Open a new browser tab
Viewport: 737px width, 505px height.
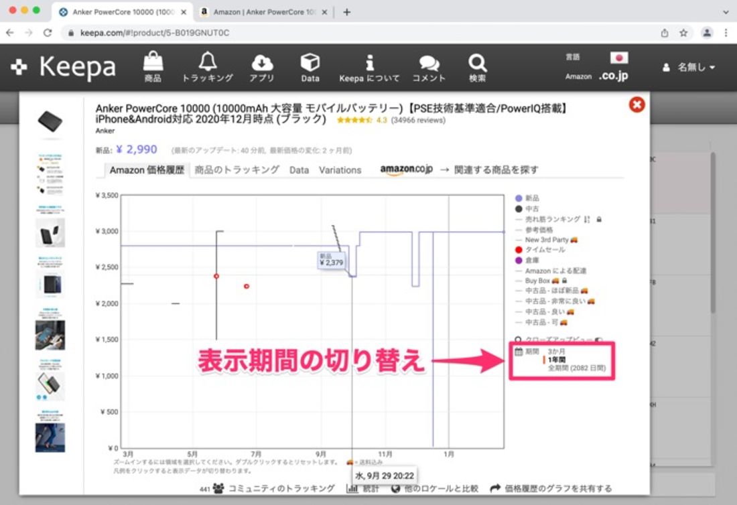tap(347, 12)
